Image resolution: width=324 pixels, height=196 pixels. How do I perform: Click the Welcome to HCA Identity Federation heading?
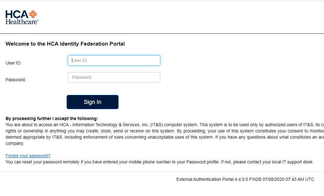tap(65, 44)
